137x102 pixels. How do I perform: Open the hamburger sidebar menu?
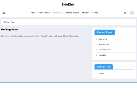[4, 13]
